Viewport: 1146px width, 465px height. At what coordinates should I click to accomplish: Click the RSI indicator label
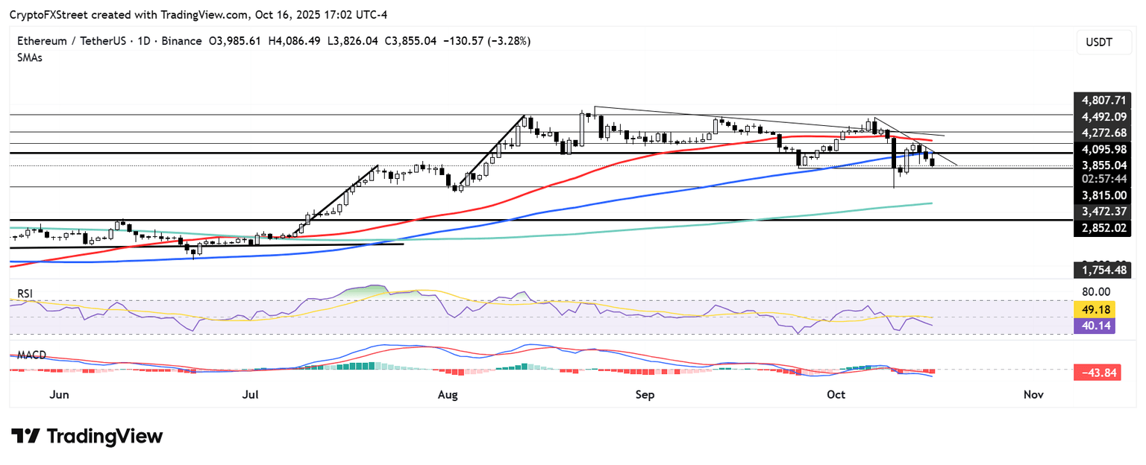pyautogui.click(x=26, y=294)
